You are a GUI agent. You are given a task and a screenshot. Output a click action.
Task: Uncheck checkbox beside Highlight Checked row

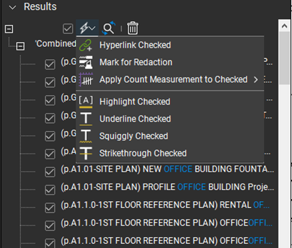pos(50,101)
